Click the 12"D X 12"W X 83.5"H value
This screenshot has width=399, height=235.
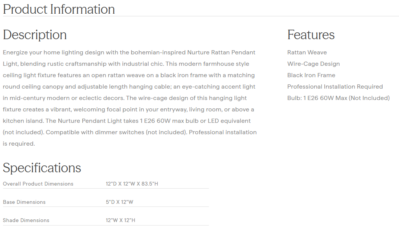click(132, 184)
